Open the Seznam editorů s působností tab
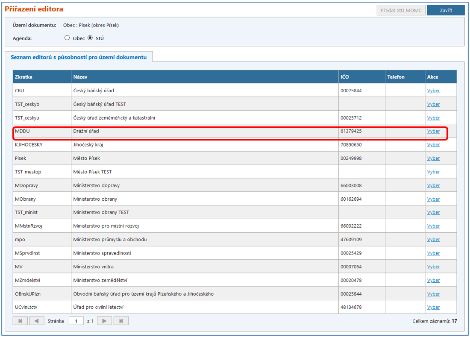This screenshot has width=470, height=337. click(x=79, y=57)
